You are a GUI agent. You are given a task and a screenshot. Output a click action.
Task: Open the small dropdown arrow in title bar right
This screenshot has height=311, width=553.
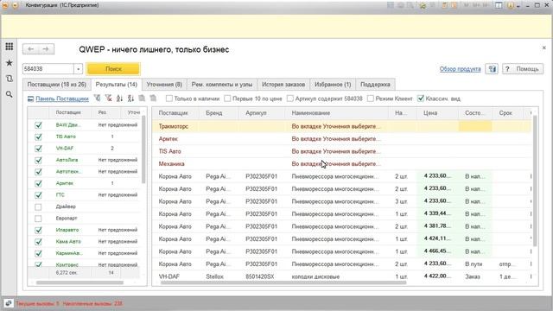[x=518, y=6]
